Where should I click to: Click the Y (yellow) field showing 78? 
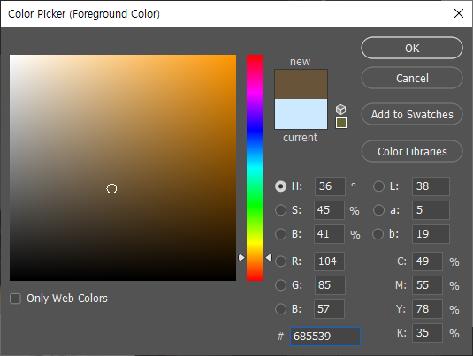coord(427,309)
